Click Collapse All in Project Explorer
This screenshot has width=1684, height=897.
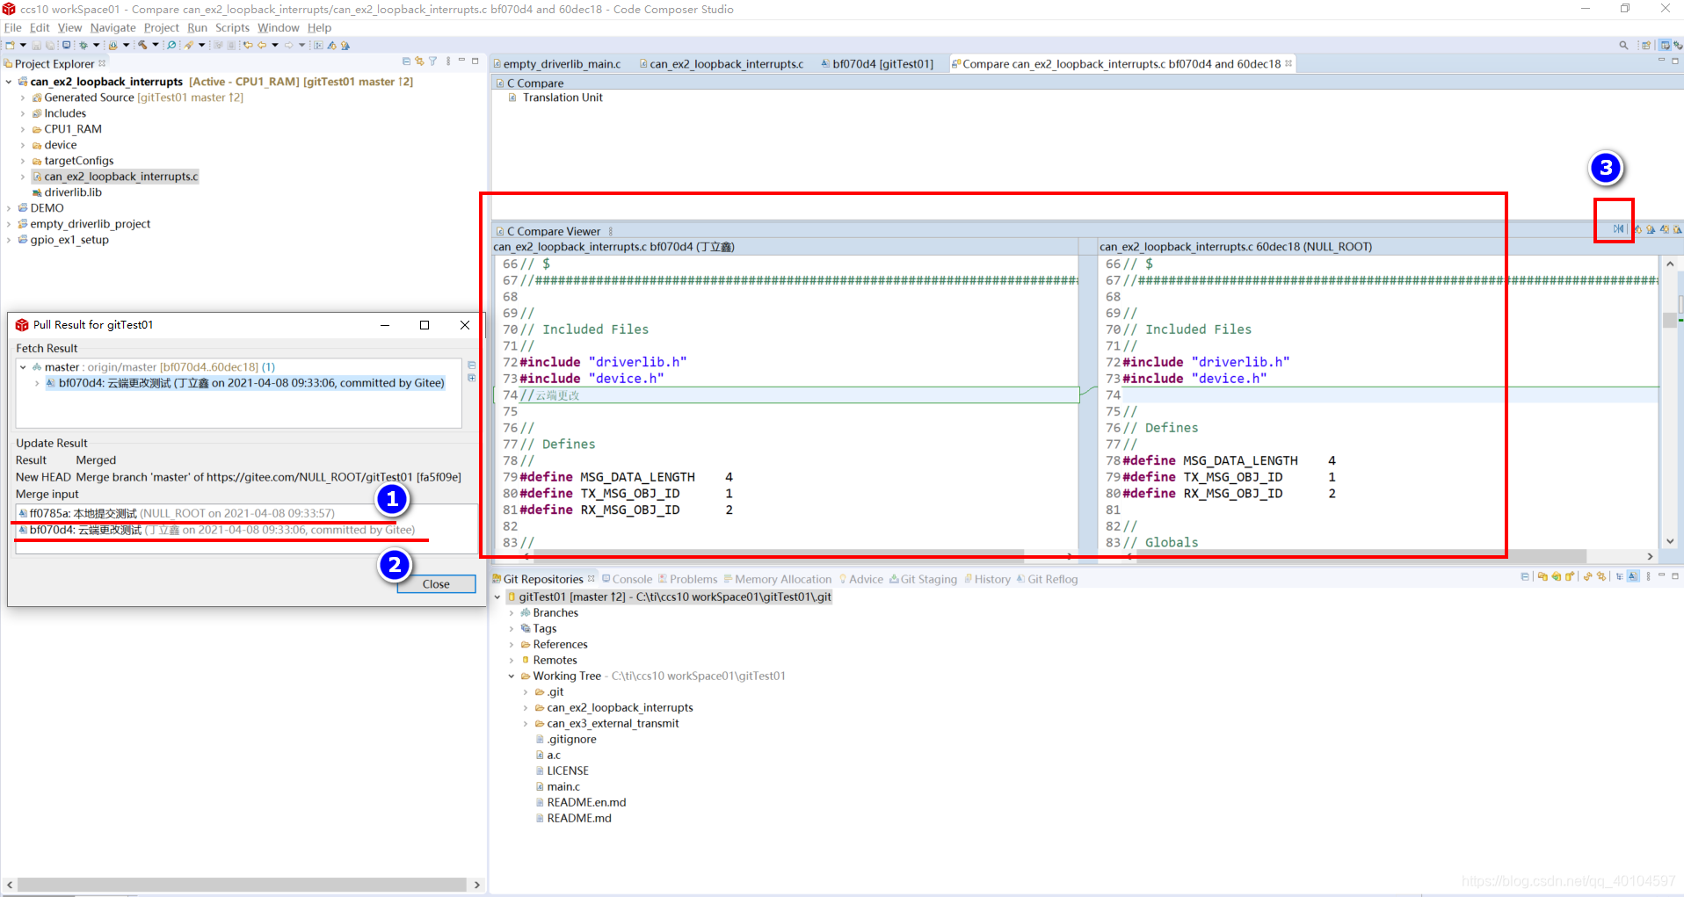click(x=406, y=61)
